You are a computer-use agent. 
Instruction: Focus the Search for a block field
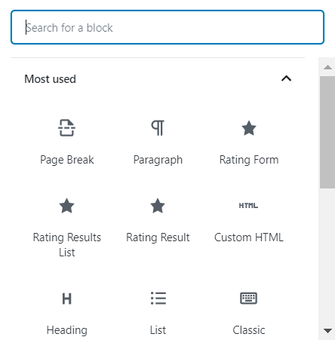[167, 27]
